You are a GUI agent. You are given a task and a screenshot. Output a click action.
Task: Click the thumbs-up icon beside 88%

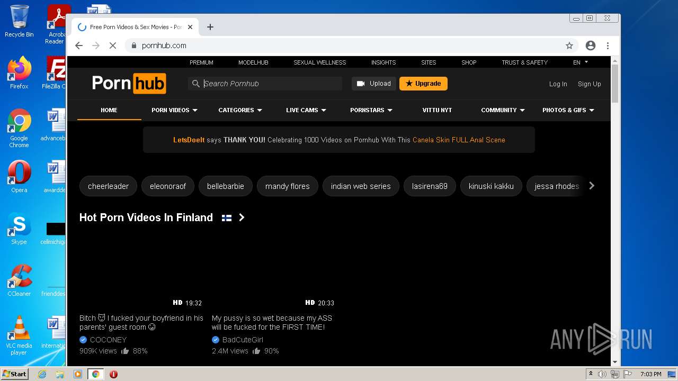pyautogui.click(x=125, y=351)
